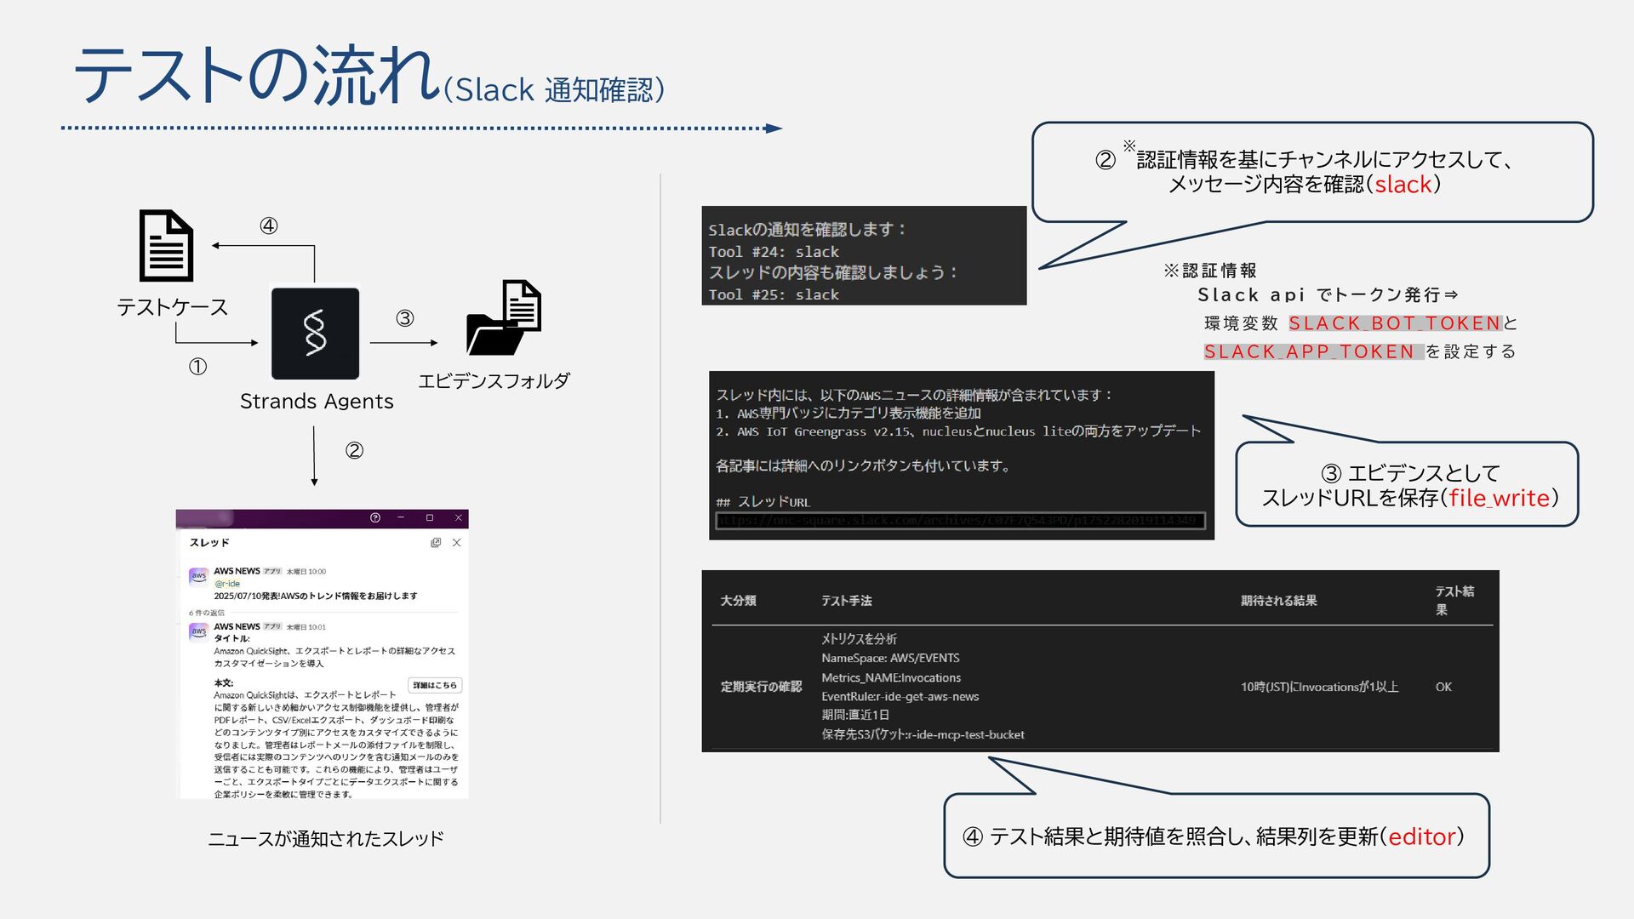Open the Slack thread URL in terminal

(961, 520)
